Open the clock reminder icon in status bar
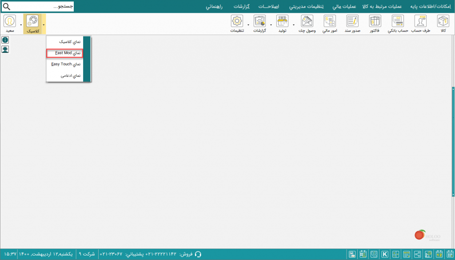455x260 pixels. pyautogui.click(x=428, y=254)
